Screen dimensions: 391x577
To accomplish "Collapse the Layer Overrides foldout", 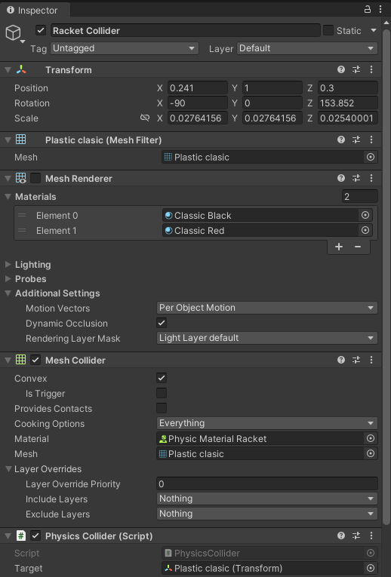I will point(8,469).
